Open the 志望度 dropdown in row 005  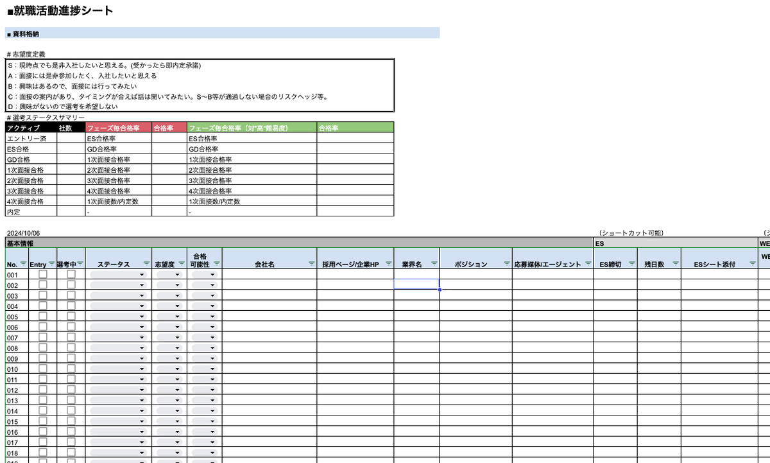coord(170,316)
